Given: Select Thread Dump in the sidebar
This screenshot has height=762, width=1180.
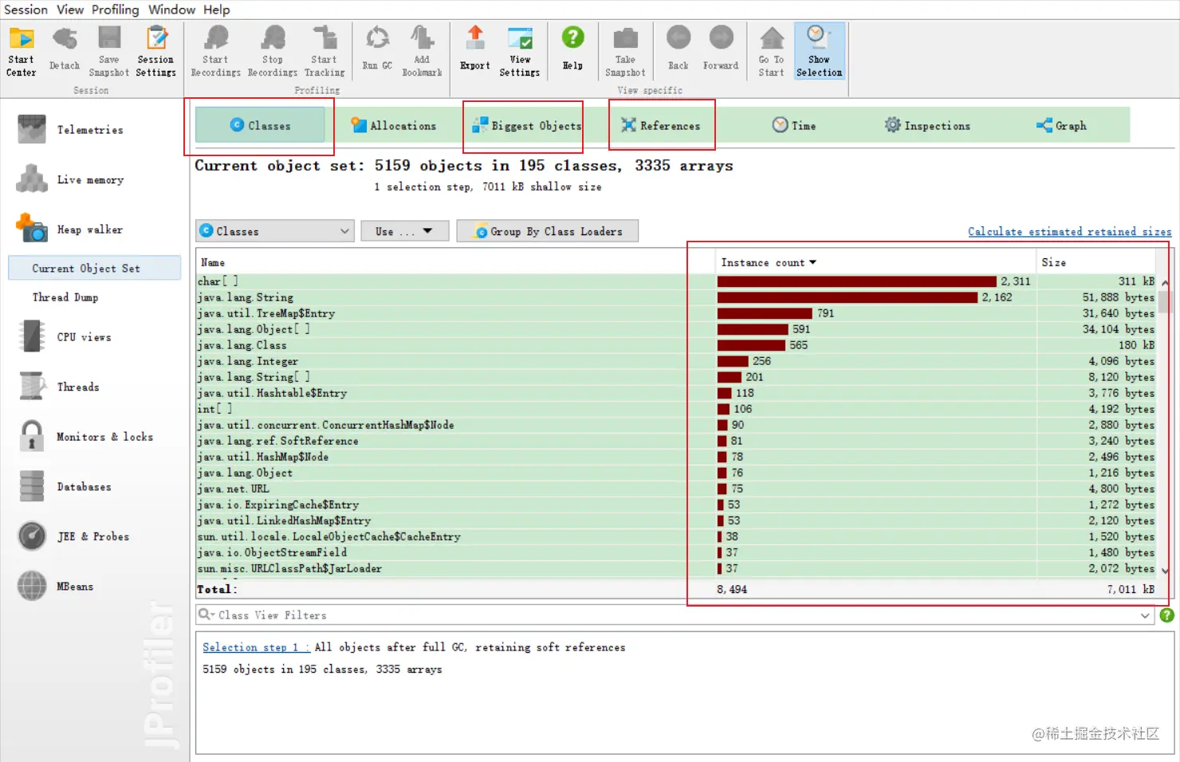Looking at the screenshot, I should [65, 297].
